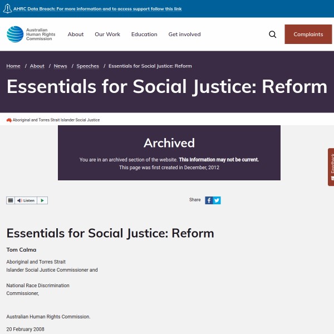Follow the AHRC Data Breach support link
Image resolution: width=334 pixels, height=334 pixels.
coord(97,9)
